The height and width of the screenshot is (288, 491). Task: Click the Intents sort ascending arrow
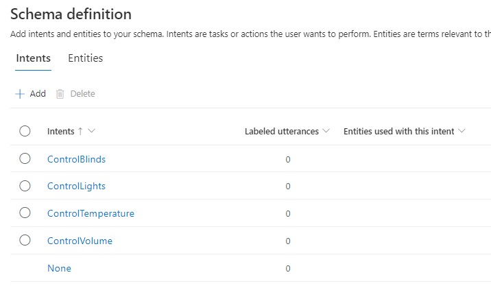coord(80,132)
